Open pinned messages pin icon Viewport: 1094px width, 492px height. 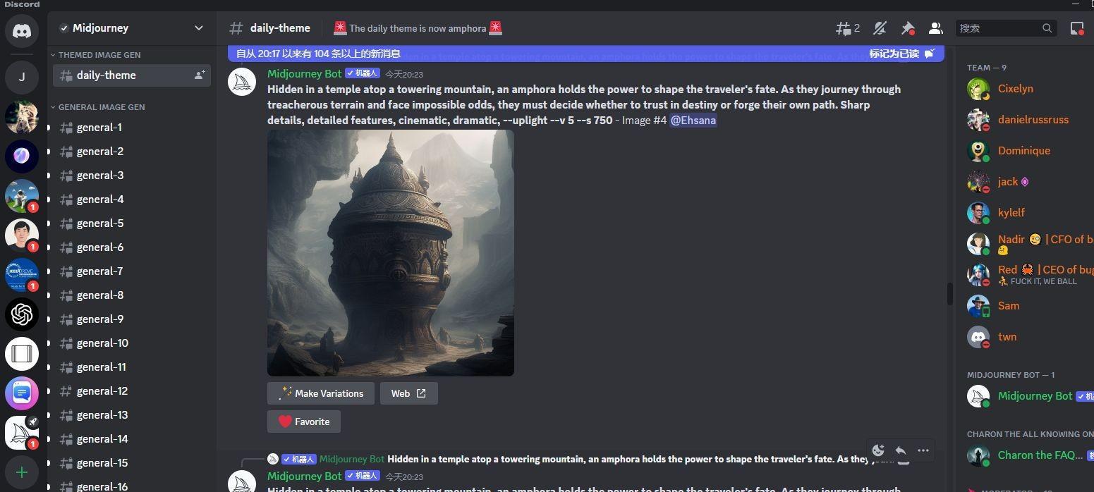point(908,28)
